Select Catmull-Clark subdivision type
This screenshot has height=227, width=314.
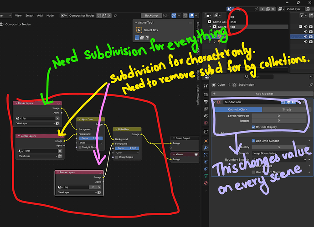point(237,109)
